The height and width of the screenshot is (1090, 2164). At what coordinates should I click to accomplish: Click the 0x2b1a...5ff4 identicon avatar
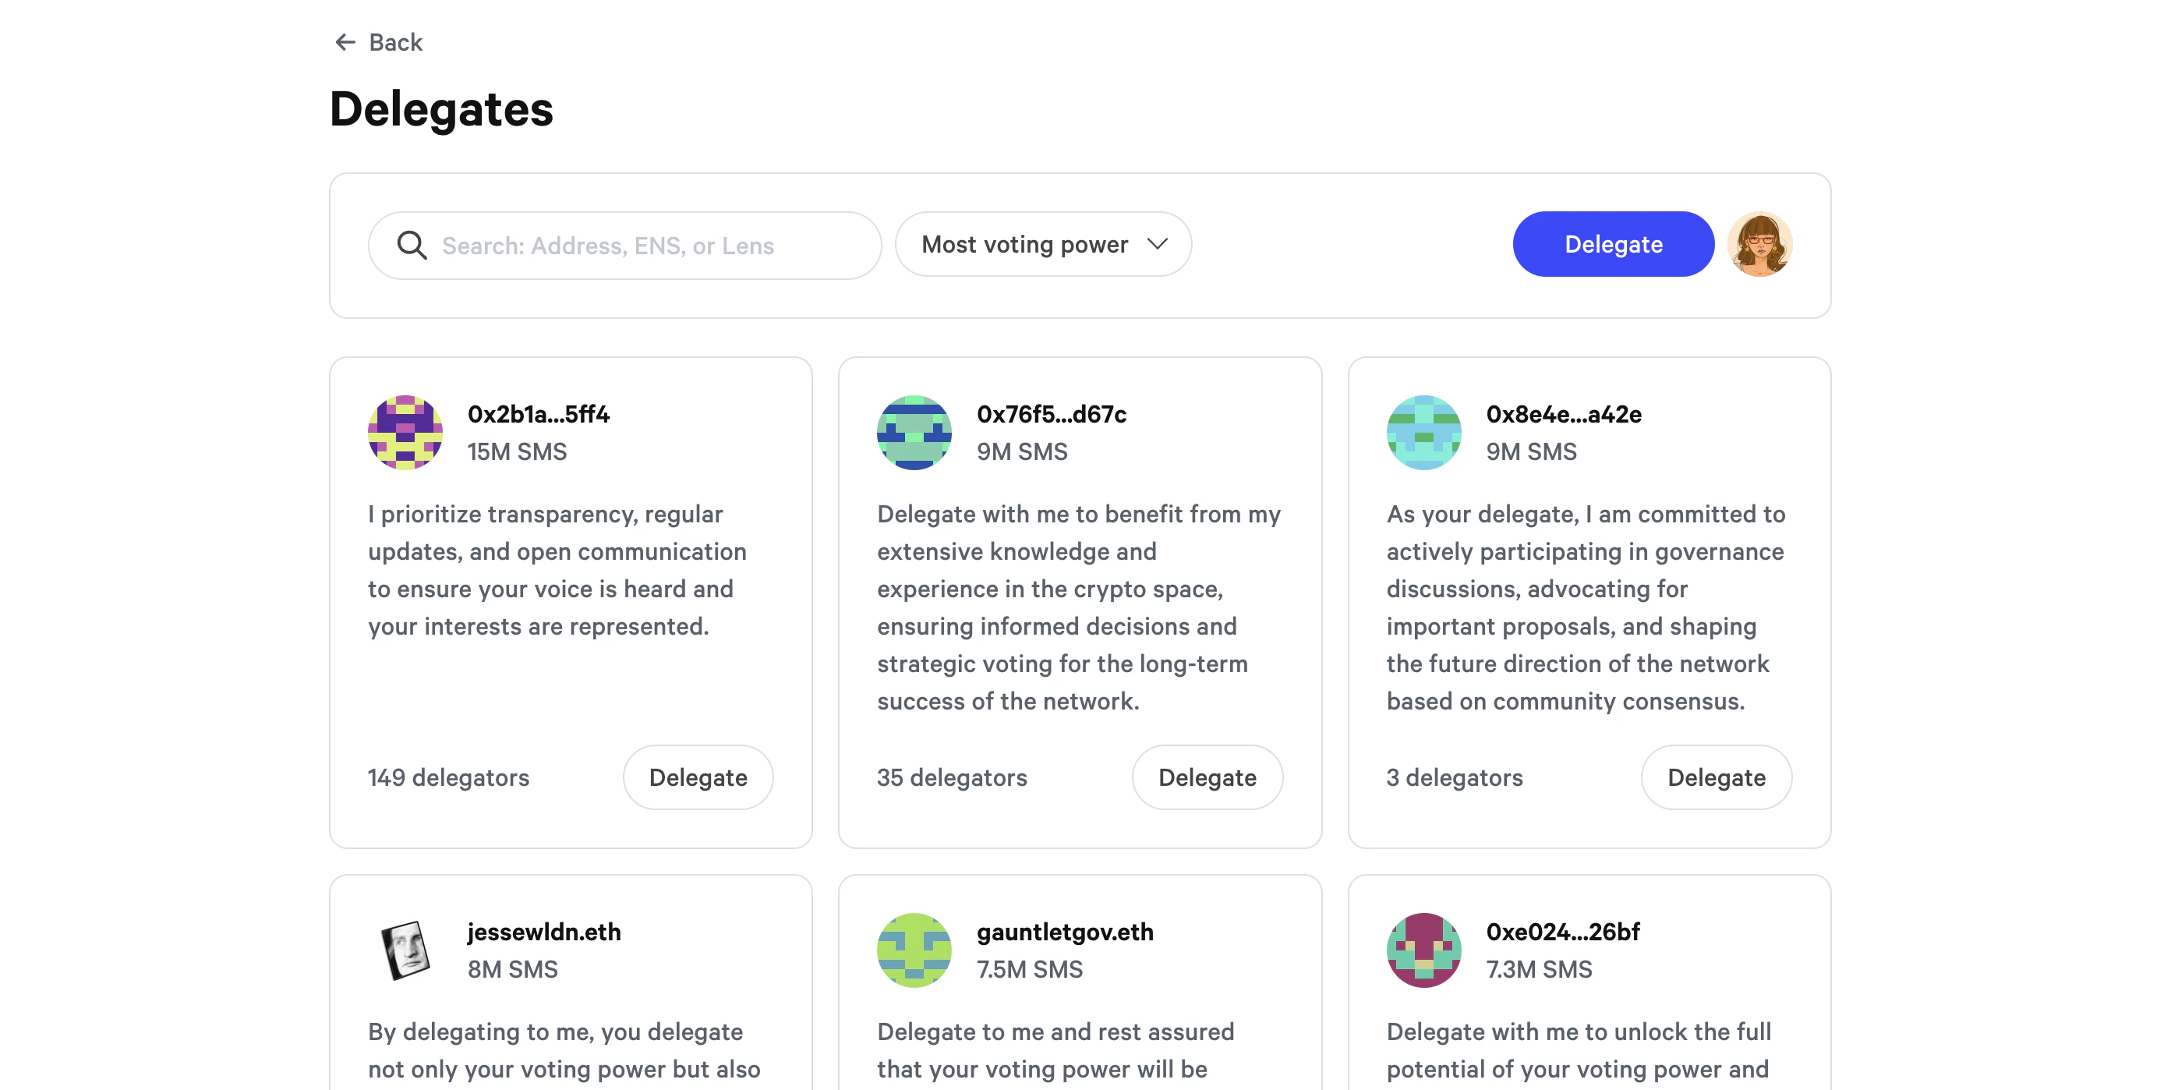(405, 432)
